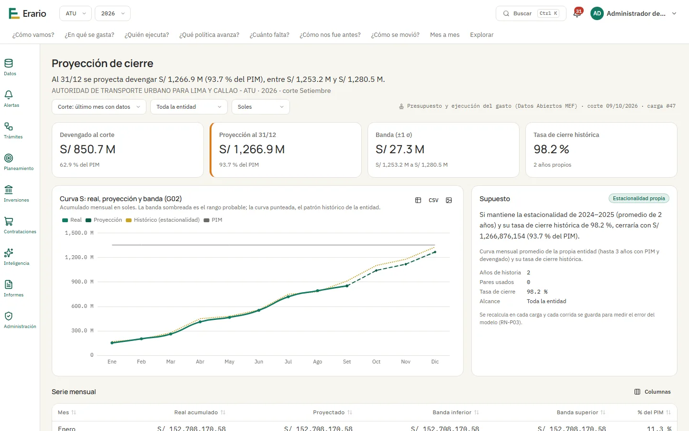Viewport: 689px width, 431px height.
Task: Toggle the Real series in legend
Action: [72, 220]
